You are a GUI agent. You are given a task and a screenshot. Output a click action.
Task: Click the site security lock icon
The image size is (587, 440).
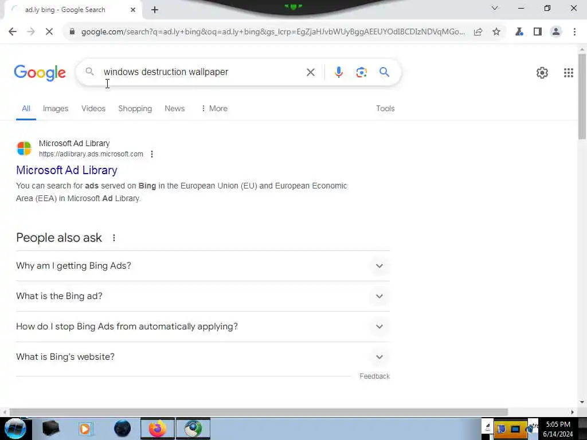[72, 32]
